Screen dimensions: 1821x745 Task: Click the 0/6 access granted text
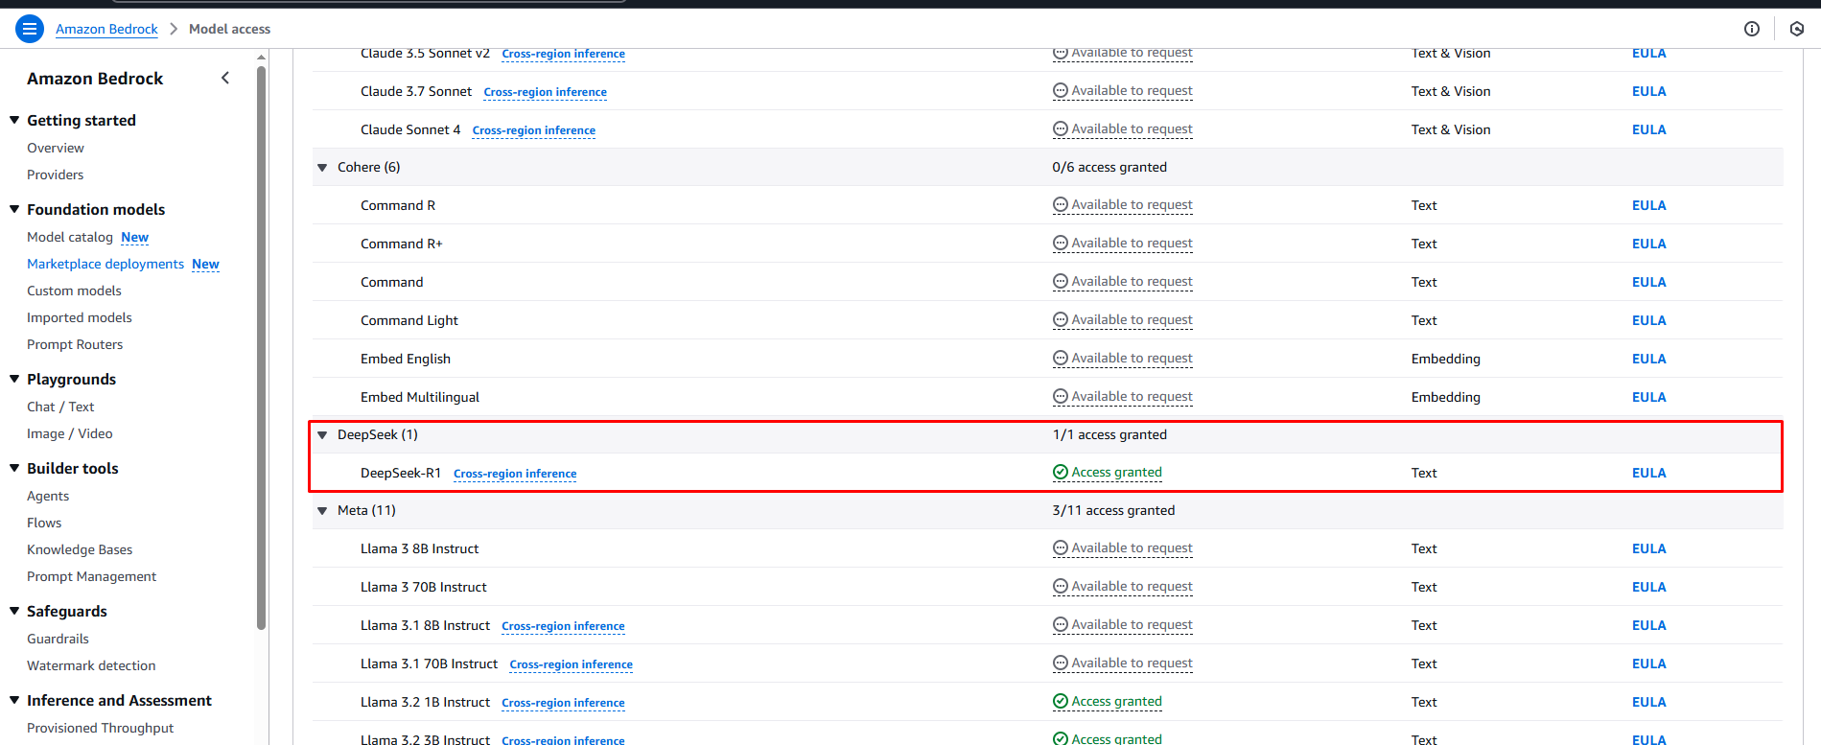click(x=1109, y=167)
